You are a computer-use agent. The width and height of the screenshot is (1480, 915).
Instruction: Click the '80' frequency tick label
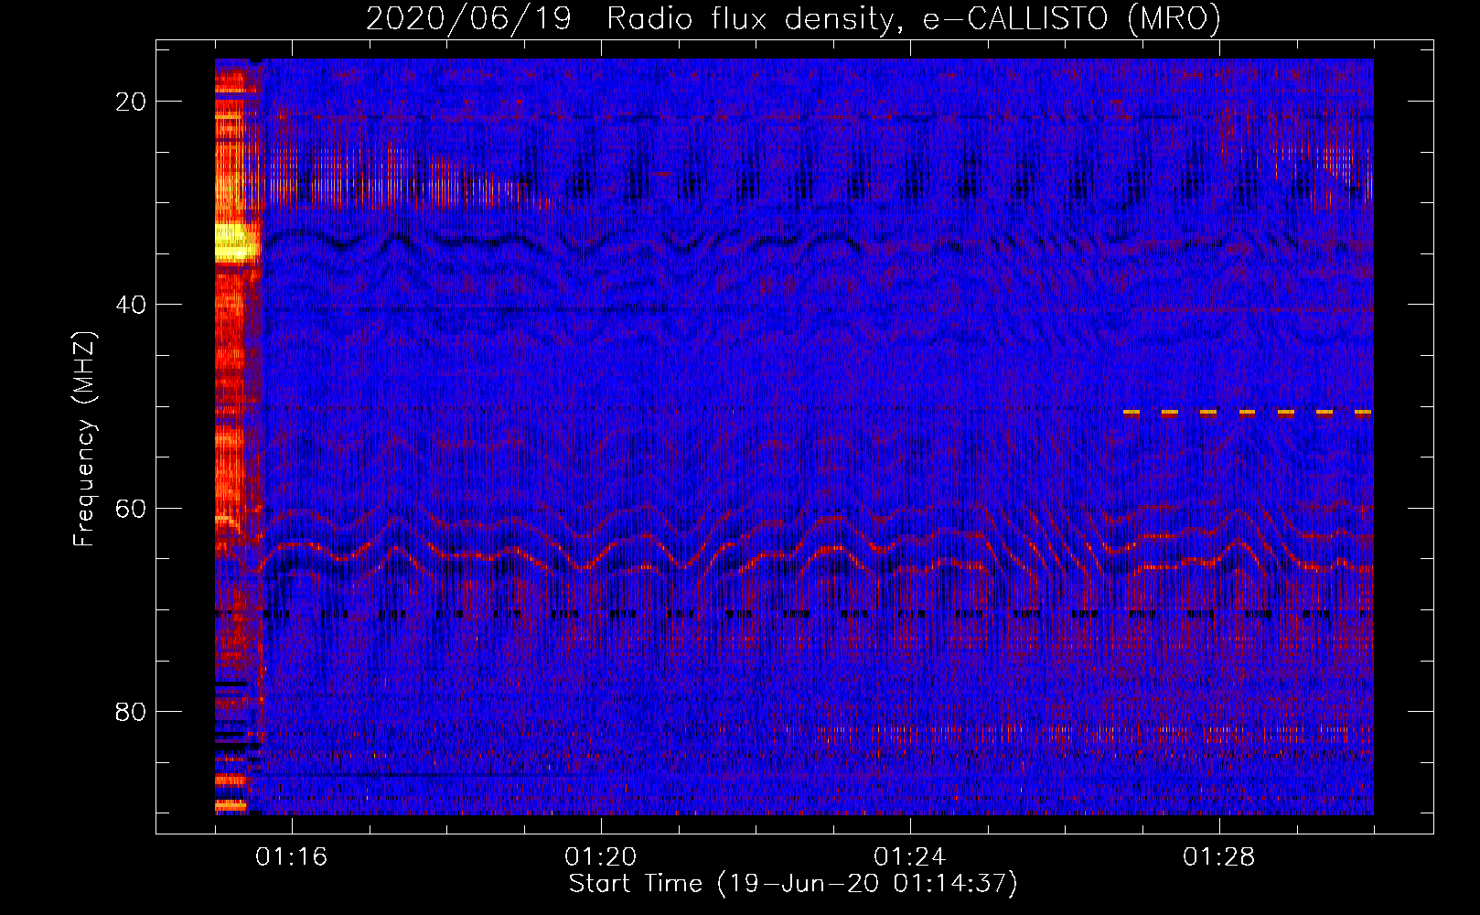click(131, 711)
